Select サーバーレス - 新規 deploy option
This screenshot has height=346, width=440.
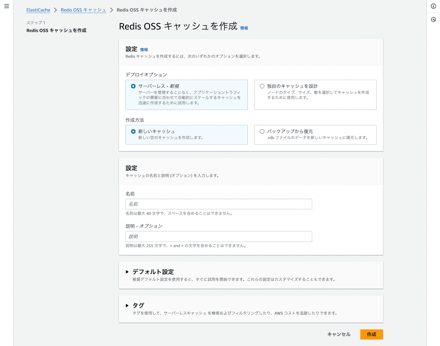(187, 95)
